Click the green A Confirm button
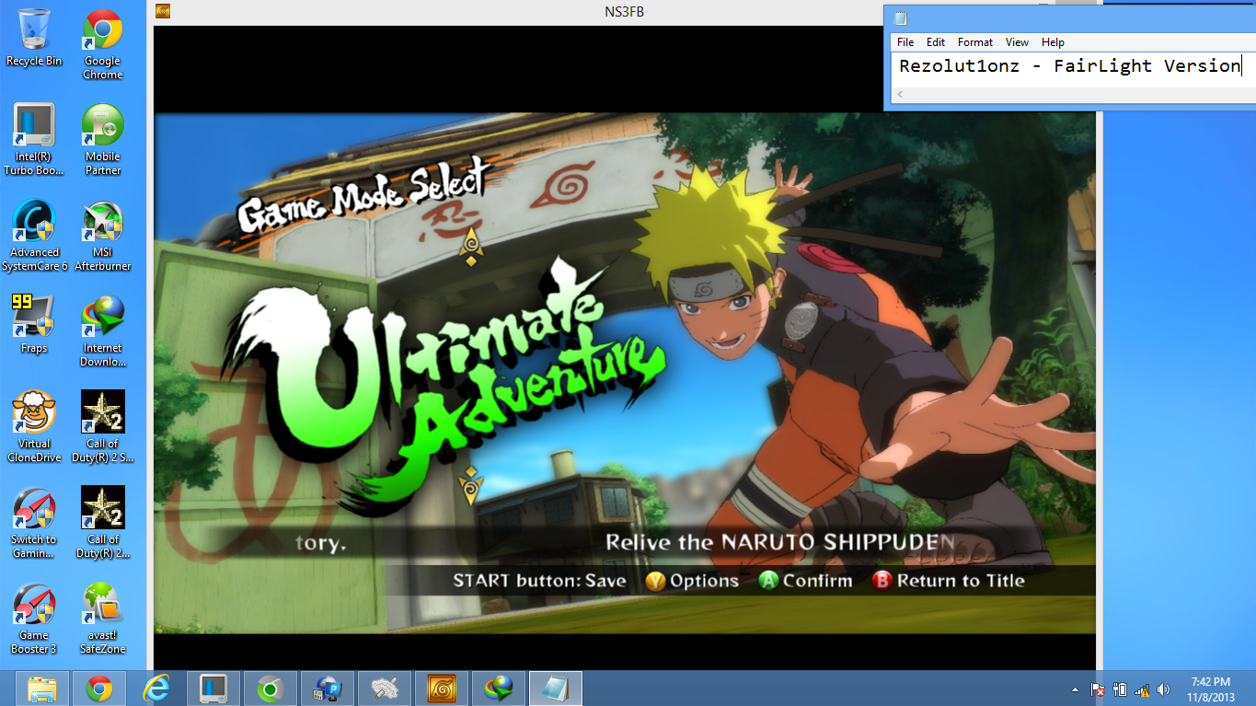 [x=805, y=581]
